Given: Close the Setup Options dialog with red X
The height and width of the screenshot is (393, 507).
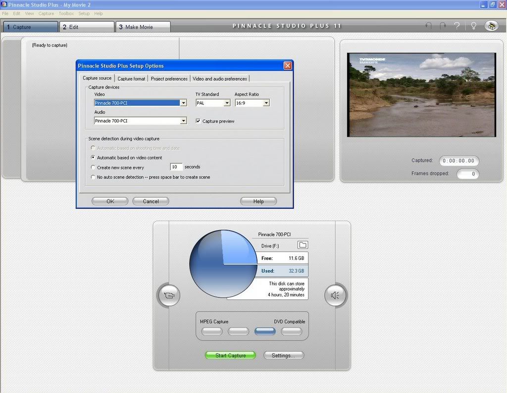Looking at the screenshot, I should point(288,66).
